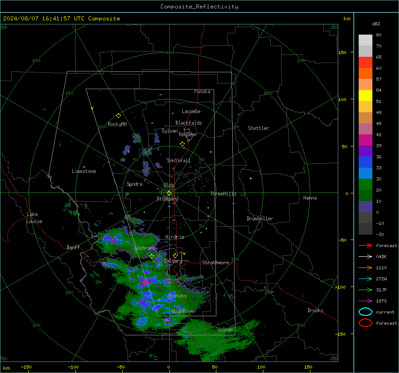
Task: Click the 36 dBZ blue swatch
Action: tap(365, 162)
